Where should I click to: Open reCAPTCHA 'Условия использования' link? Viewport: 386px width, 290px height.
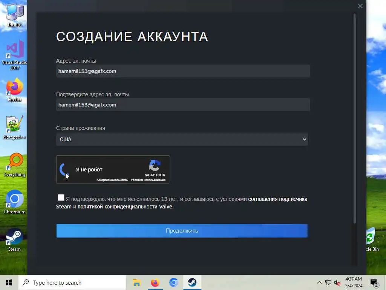(148, 180)
